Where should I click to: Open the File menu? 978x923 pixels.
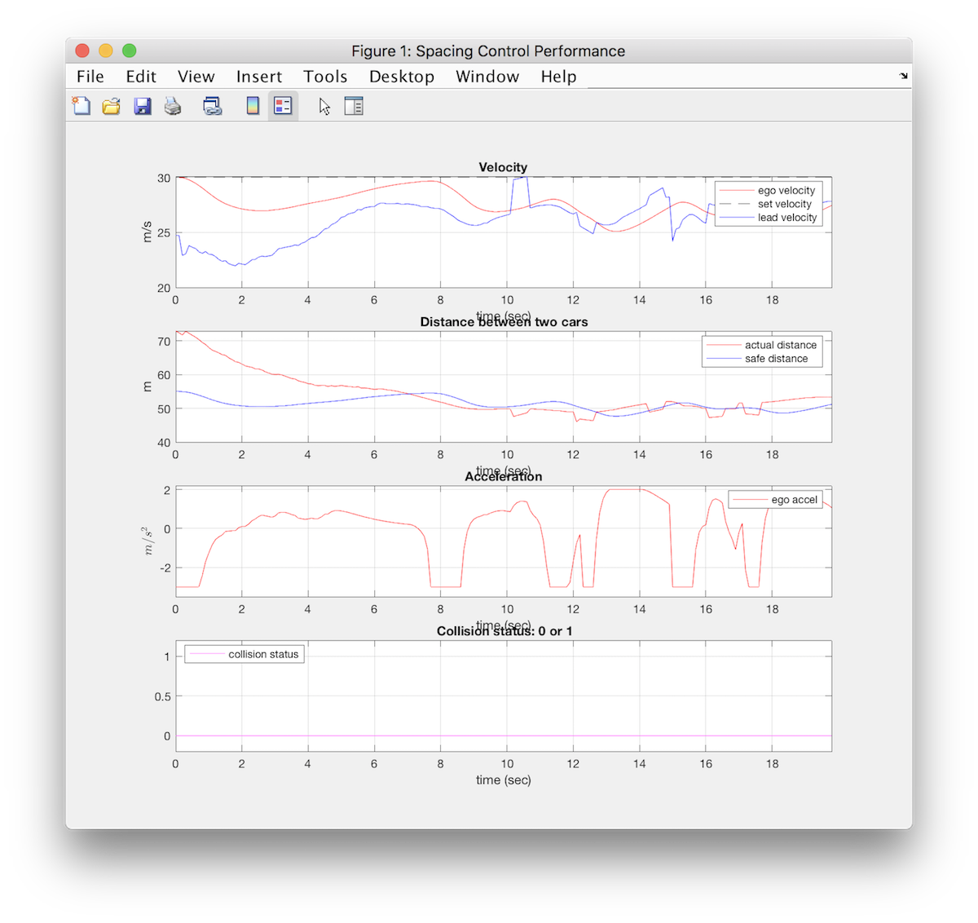click(x=90, y=77)
